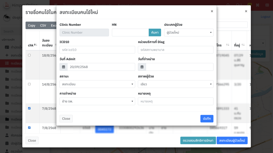Sort by the ที่อยู่ column header arrows
This screenshot has width=273, height=153.
[x=243, y=45]
